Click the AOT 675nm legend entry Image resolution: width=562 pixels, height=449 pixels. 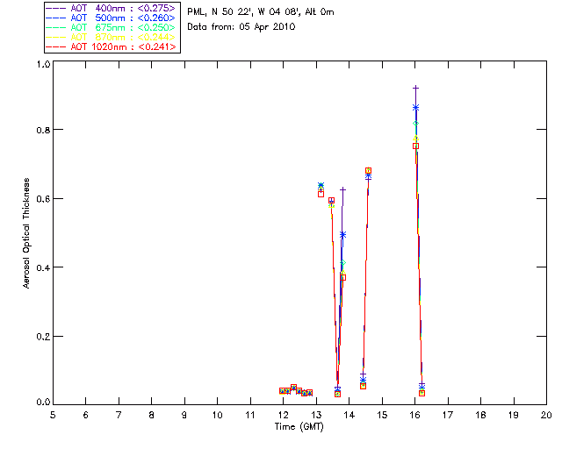click(x=111, y=27)
